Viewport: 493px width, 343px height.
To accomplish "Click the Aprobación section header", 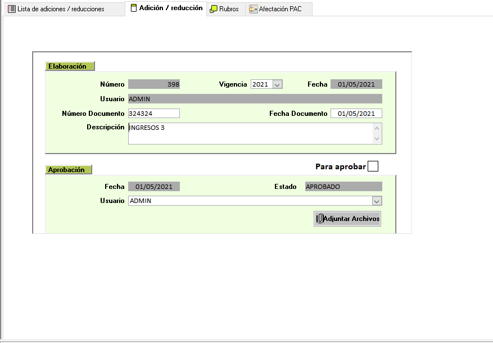I will coord(68,170).
